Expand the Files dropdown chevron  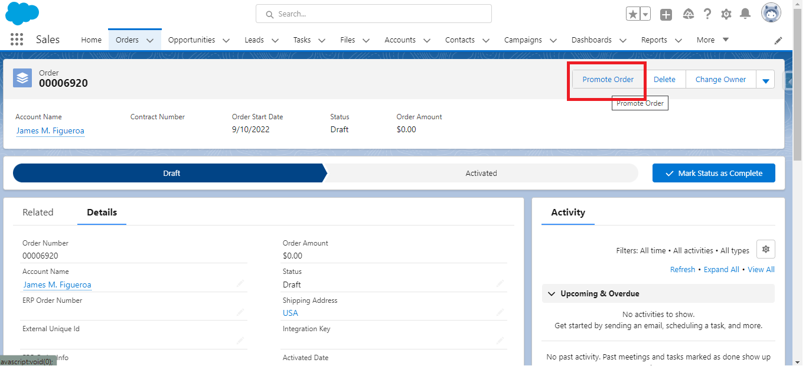(366, 40)
